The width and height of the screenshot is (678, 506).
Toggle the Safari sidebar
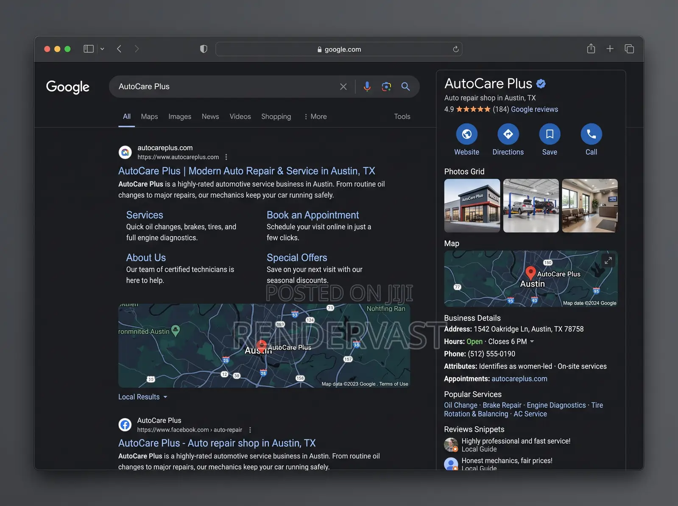click(89, 49)
